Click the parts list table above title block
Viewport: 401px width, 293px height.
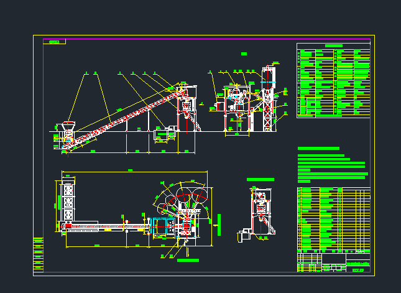point(334,220)
